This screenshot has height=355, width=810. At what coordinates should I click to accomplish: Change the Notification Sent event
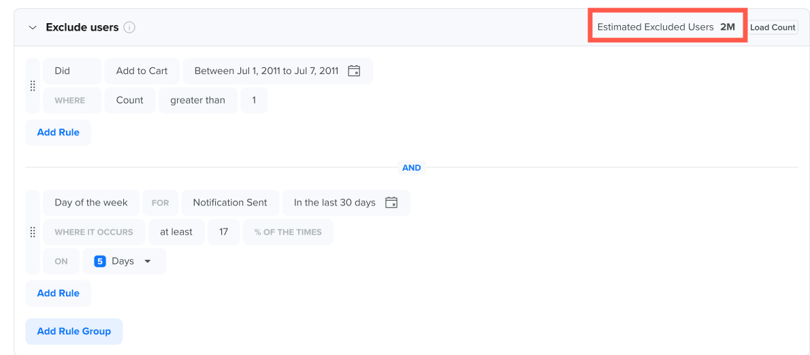(x=230, y=203)
